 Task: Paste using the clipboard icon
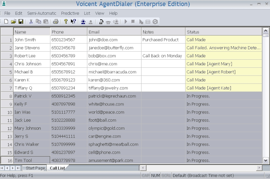pyautogui.click(x=46, y=21)
